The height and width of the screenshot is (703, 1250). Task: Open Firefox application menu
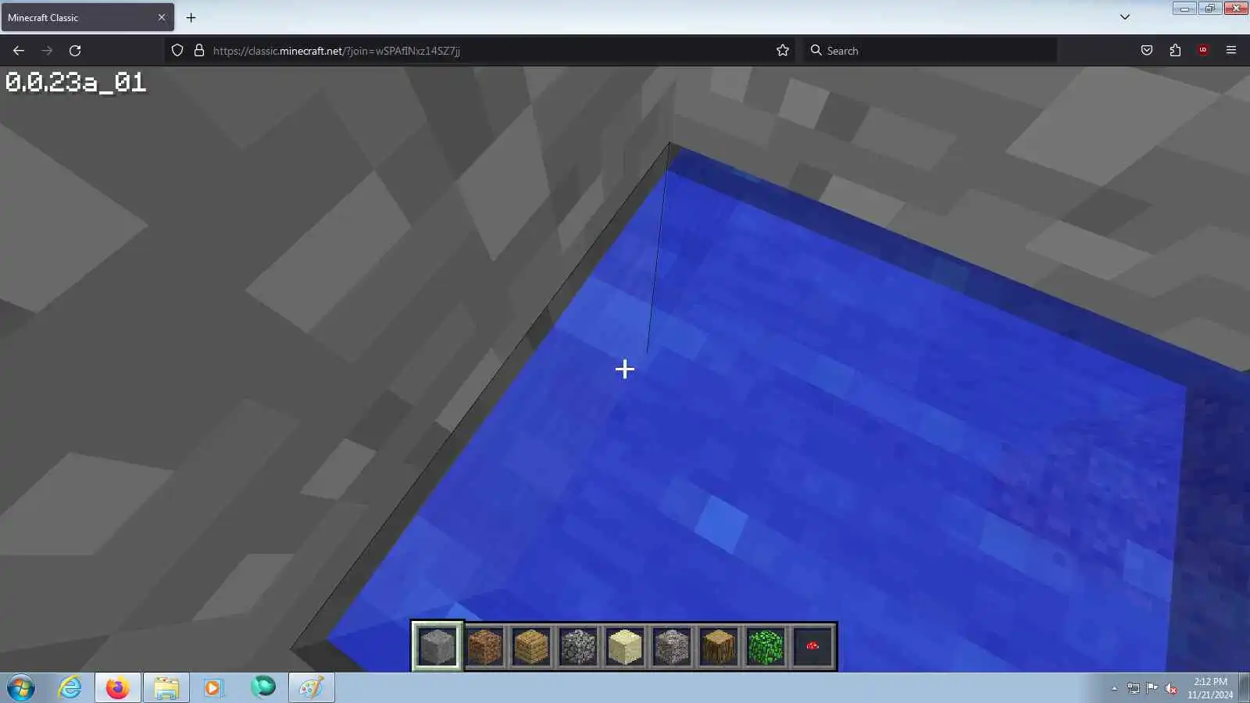point(1231,51)
